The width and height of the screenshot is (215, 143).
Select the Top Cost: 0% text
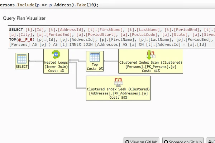click(95, 69)
